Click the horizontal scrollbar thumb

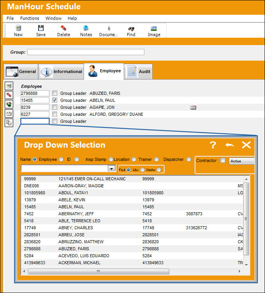(x=98, y=271)
